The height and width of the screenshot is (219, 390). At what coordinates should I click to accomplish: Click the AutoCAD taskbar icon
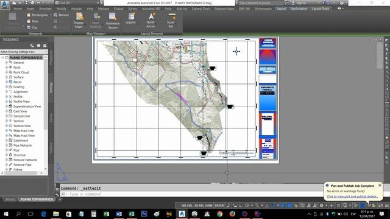pyautogui.click(x=182, y=214)
